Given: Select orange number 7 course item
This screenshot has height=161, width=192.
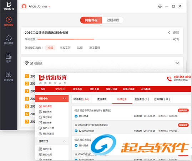Looking at the screenshot, I should pyautogui.click(x=27, y=122).
